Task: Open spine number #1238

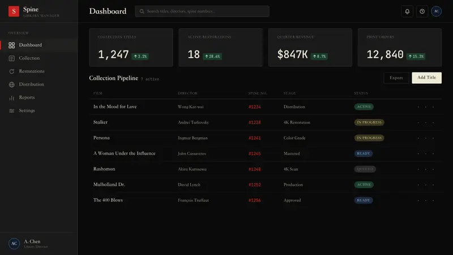Action: click(x=254, y=122)
